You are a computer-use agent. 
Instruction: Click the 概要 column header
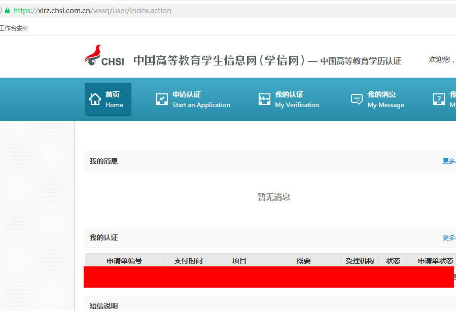click(x=303, y=261)
